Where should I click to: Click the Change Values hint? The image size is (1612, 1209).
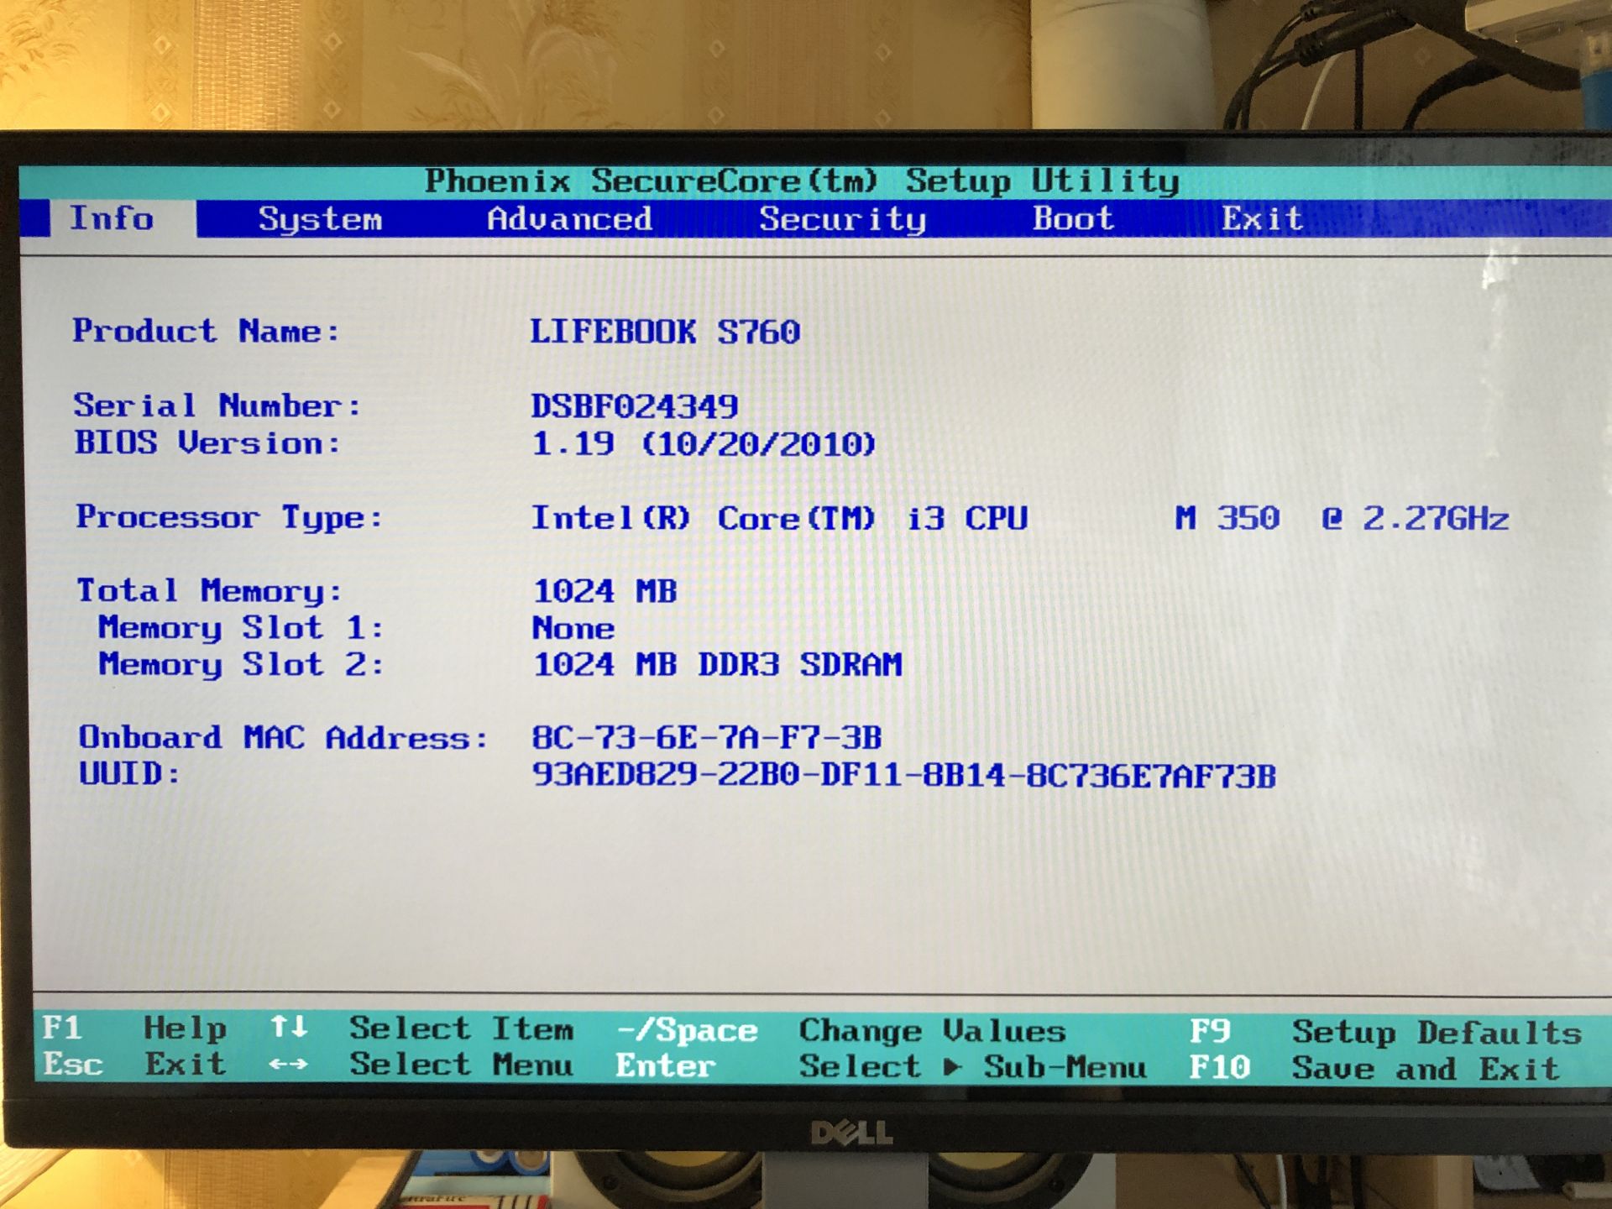(x=932, y=1030)
